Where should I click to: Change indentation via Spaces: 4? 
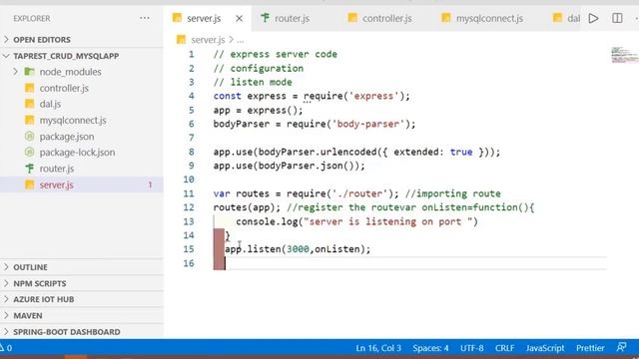pyautogui.click(x=430, y=348)
